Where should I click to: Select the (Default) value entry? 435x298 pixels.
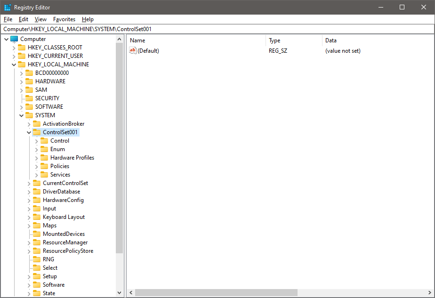coord(148,51)
